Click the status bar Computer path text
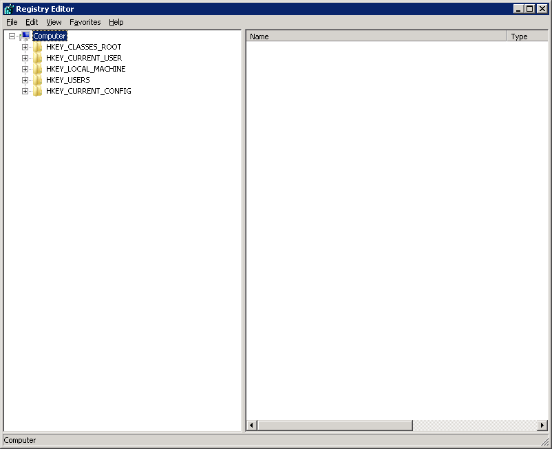 (x=20, y=440)
